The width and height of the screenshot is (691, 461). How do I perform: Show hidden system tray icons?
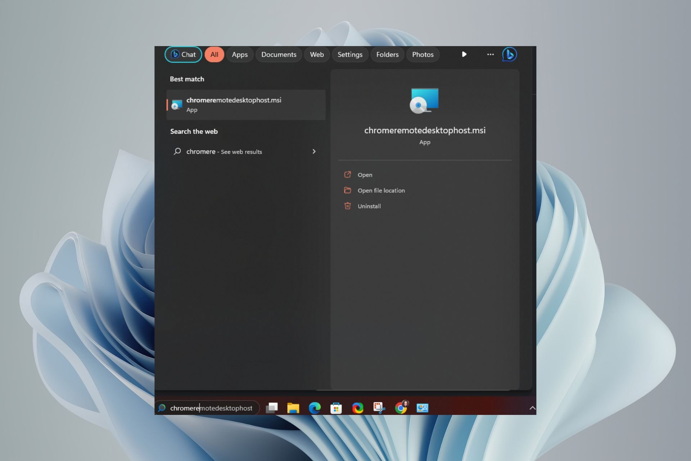click(x=532, y=408)
